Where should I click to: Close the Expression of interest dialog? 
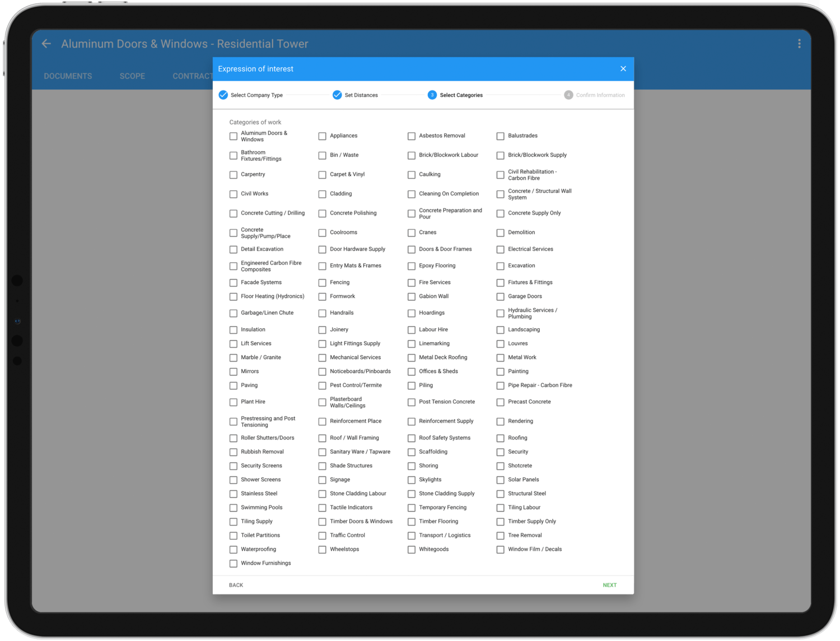[x=623, y=68]
